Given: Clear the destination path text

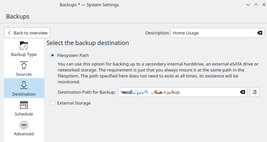Looking at the screenshot, I should click(x=243, y=92).
